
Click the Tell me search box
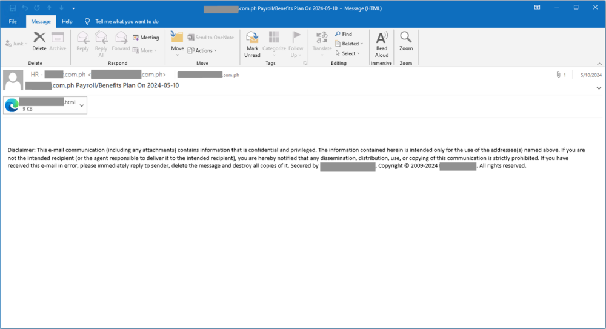(x=127, y=21)
